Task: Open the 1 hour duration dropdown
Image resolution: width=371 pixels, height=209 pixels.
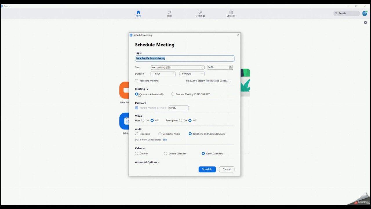Action: (163, 74)
